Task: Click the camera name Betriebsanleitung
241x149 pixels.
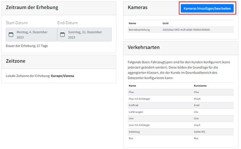Action: tap(139, 30)
